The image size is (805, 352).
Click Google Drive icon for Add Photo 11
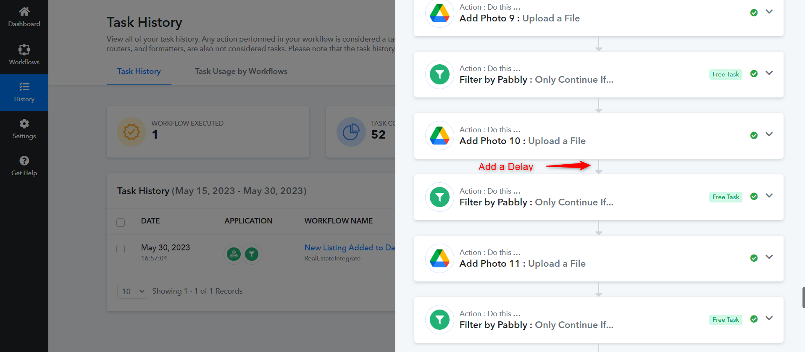[x=439, y=258]
